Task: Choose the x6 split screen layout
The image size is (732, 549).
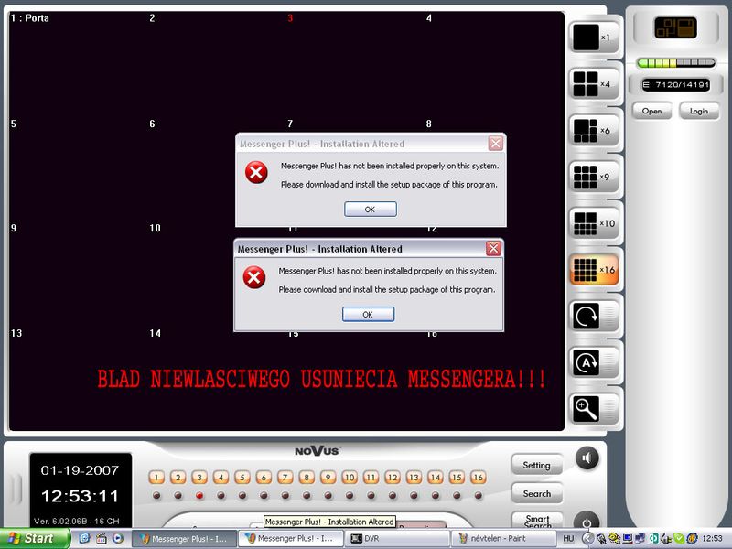Action: point(594,130)
